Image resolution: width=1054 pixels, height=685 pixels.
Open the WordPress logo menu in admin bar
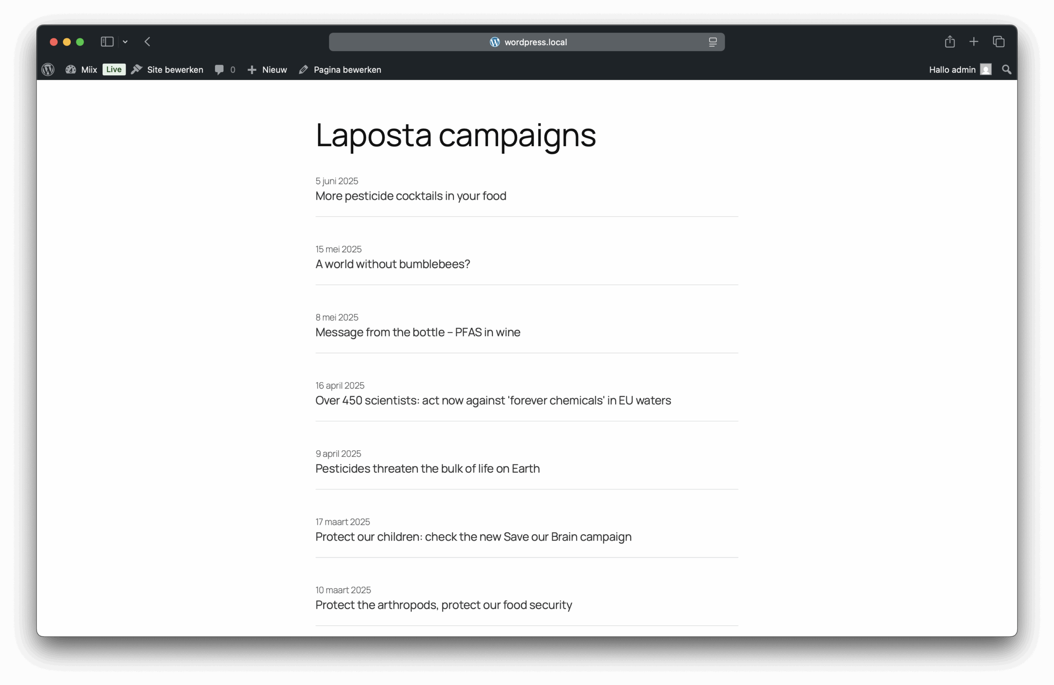pyautogui.click(x=48, y=70)
